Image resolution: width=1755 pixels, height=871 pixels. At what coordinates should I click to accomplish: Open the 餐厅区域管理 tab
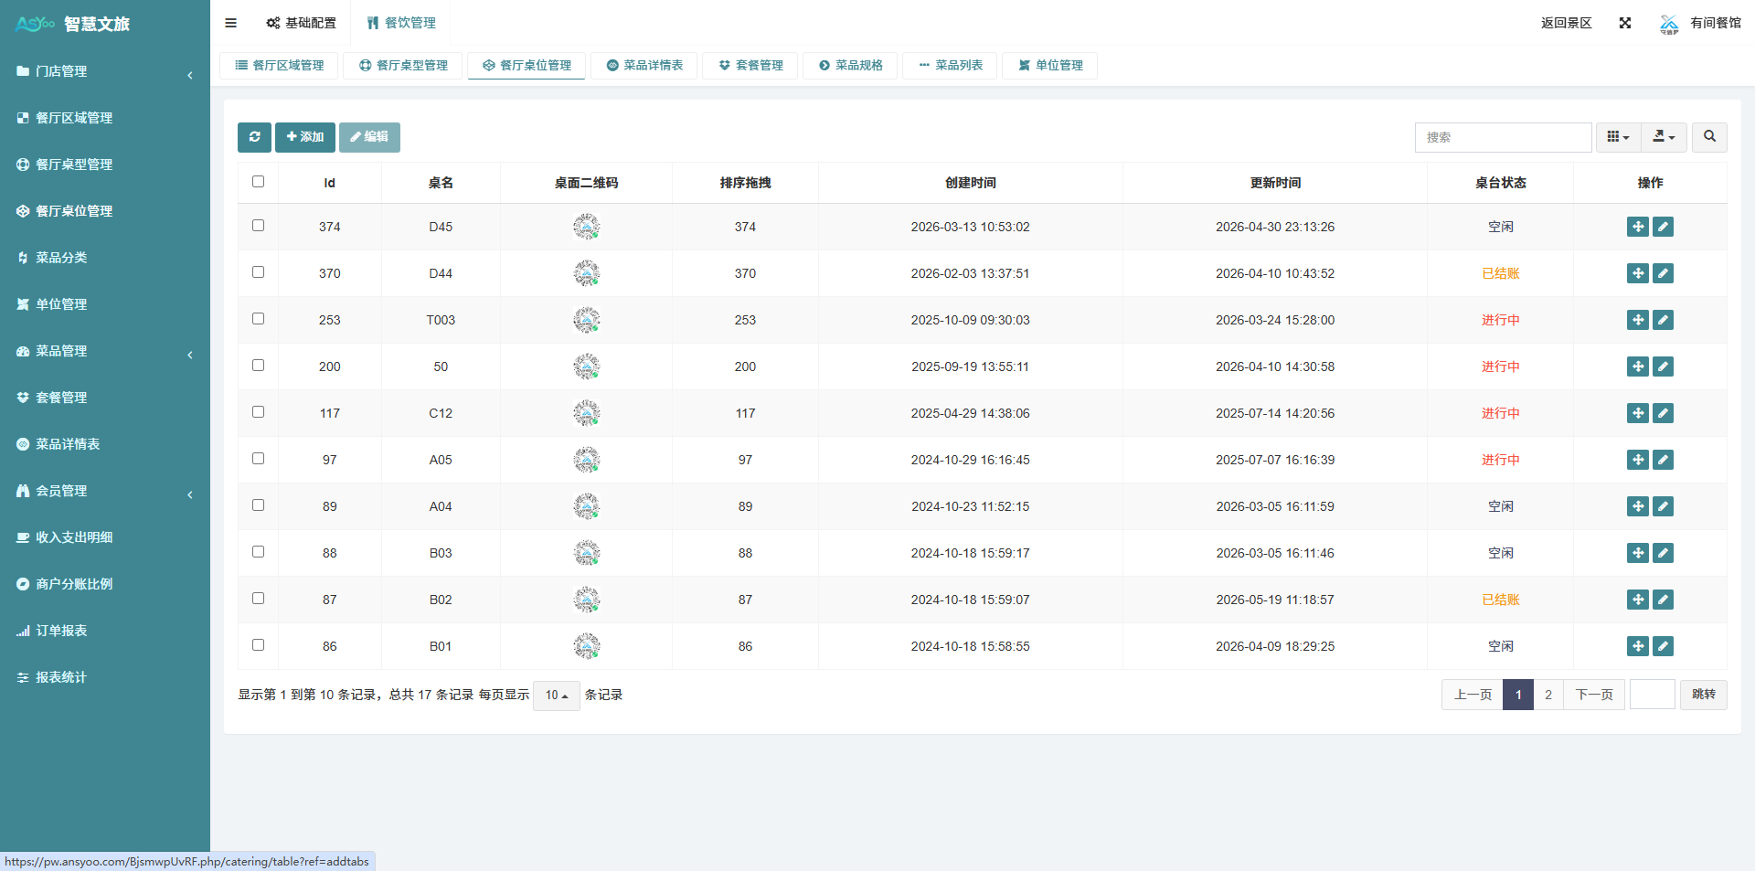(279, 66)
